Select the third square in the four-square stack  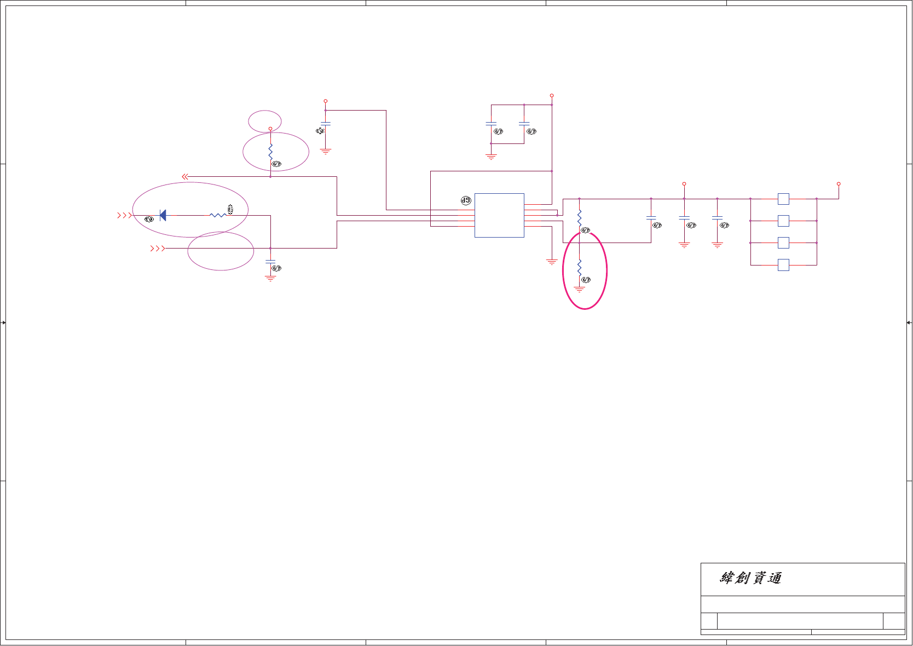pos(783,243)
